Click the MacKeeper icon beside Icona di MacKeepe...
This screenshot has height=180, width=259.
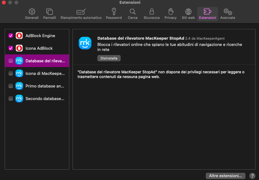click(x=19, y=73)
